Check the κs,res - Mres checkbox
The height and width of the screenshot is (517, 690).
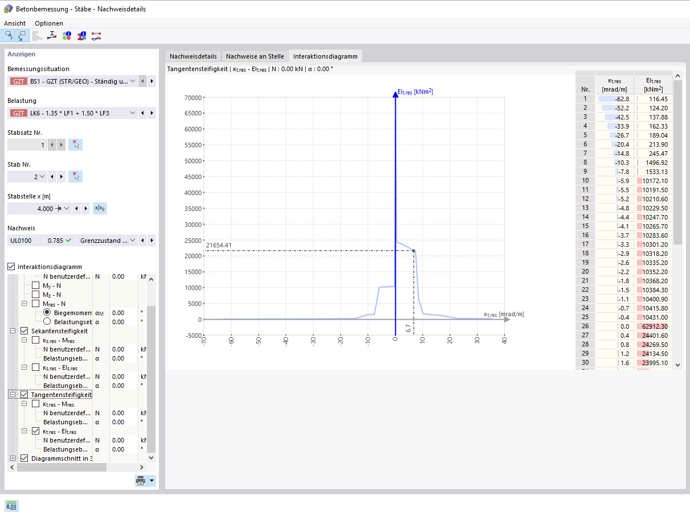pyautogui.click(x=36, y=340)
